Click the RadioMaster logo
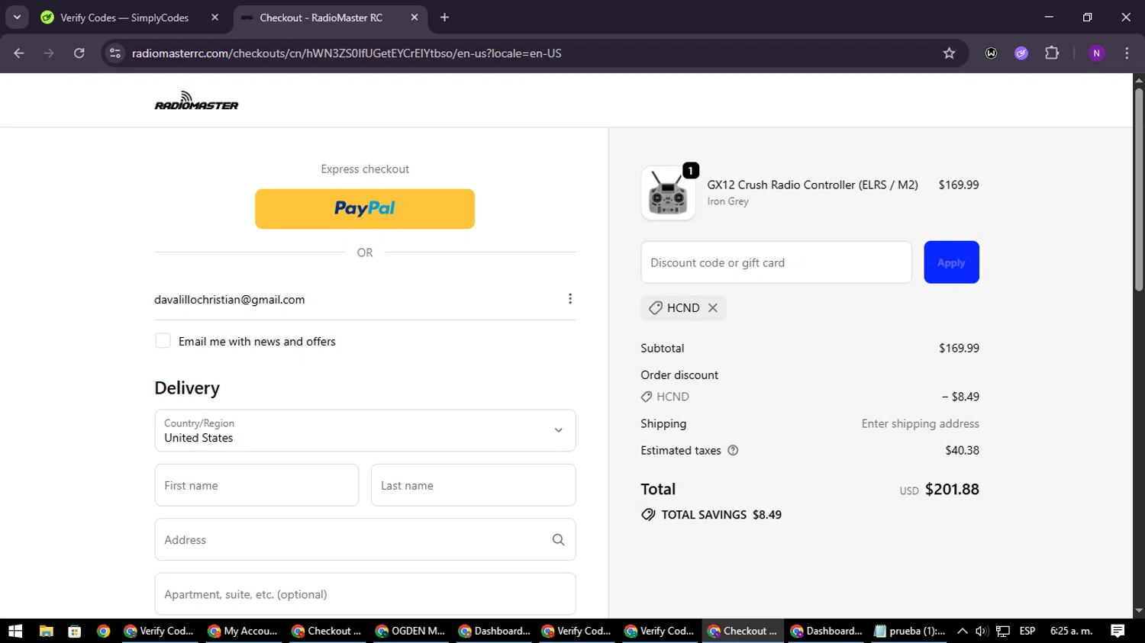This screenshot has height=643, width=1145. (196, 101)
